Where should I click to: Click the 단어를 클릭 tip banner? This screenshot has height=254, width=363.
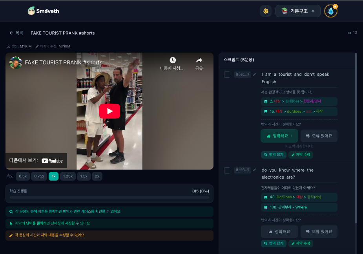pyautogui.click(x=109, y=223)
